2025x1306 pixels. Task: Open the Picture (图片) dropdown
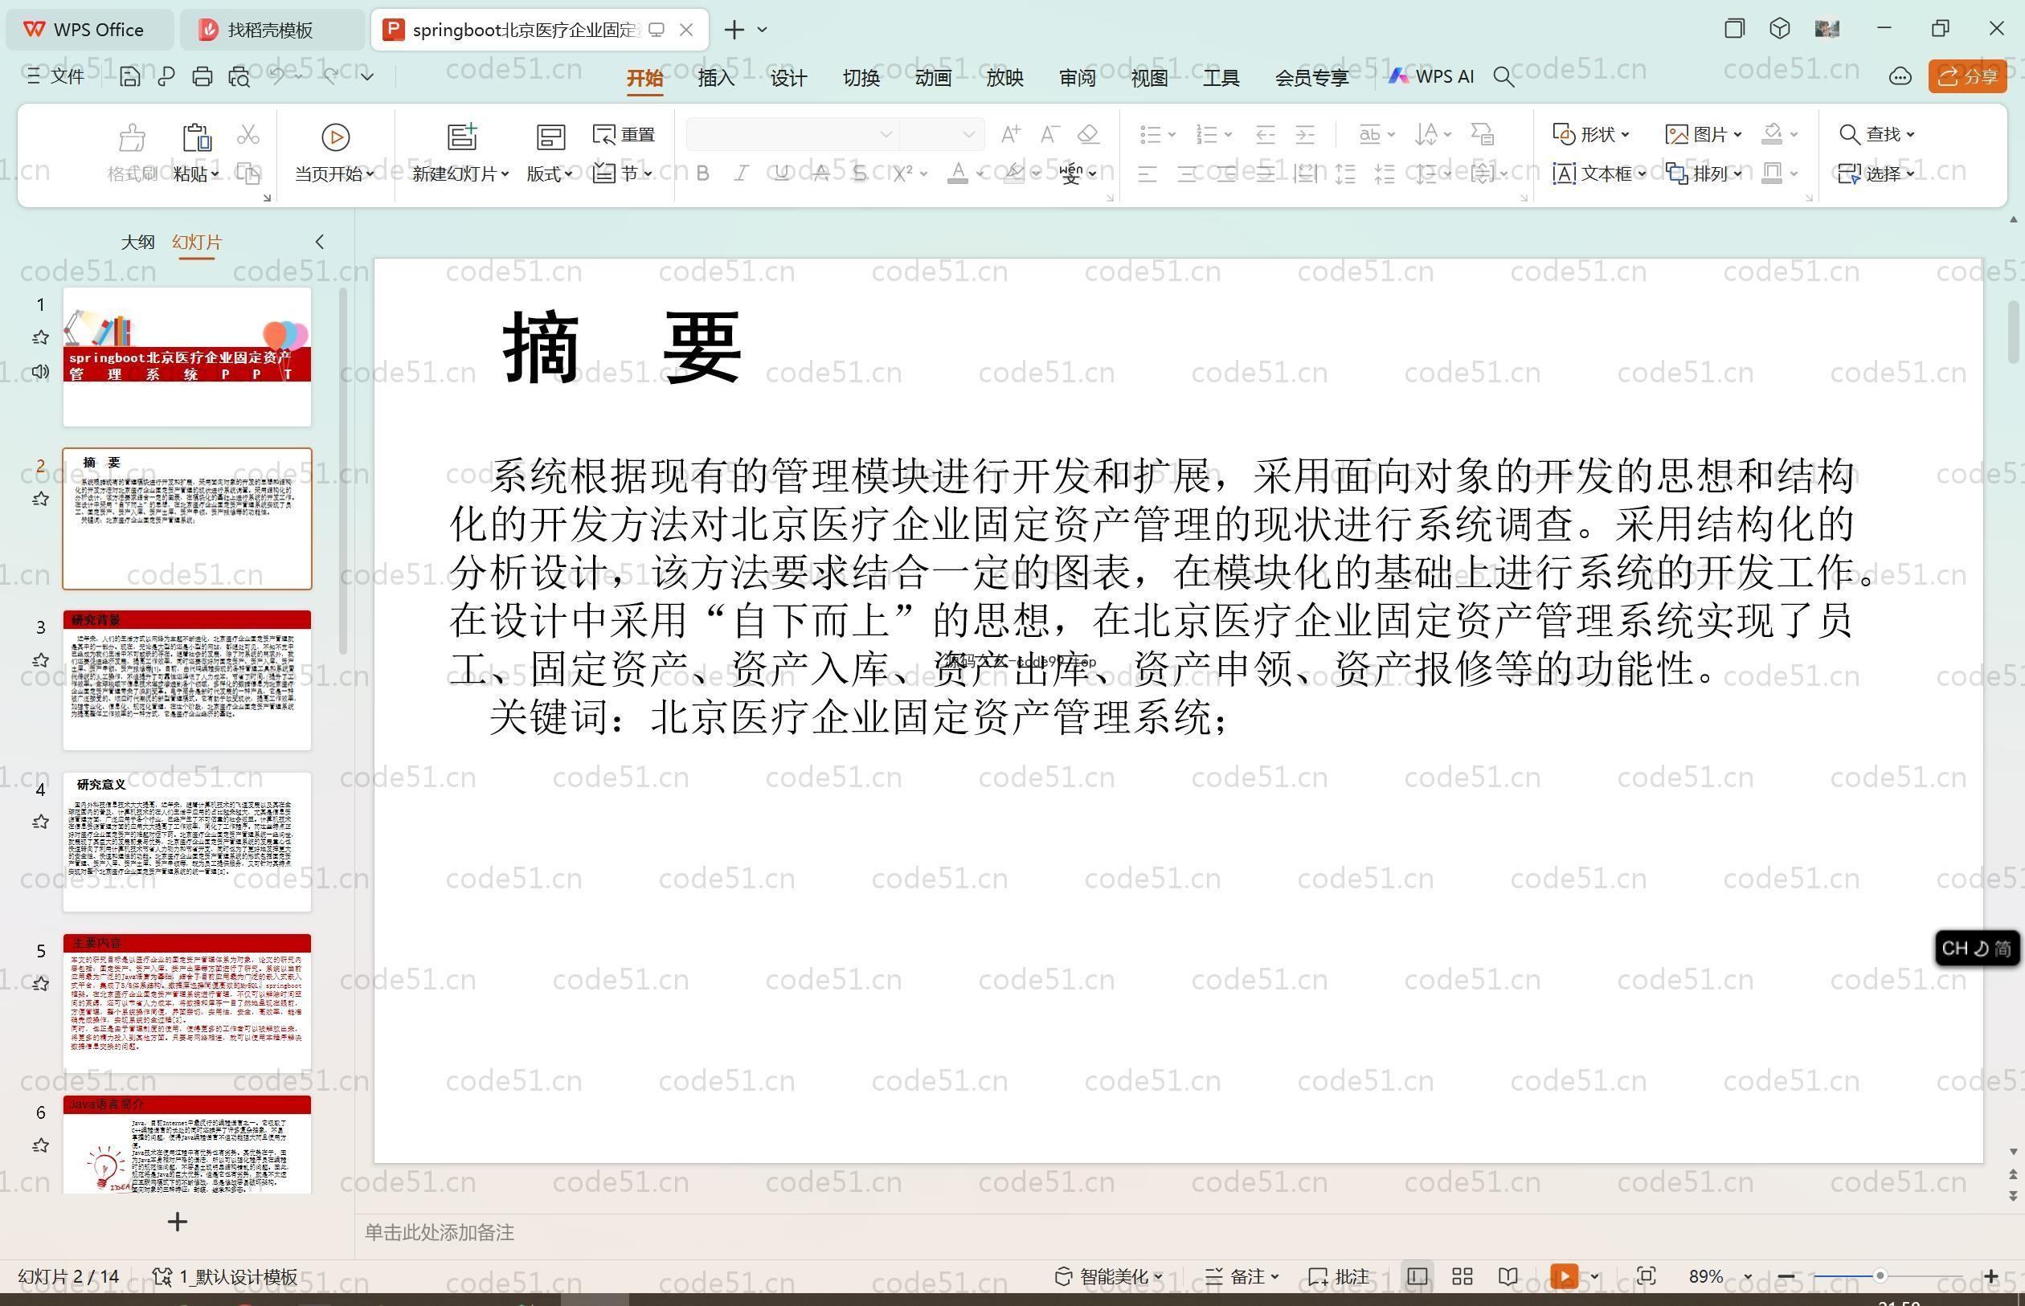coord(1704,134)
